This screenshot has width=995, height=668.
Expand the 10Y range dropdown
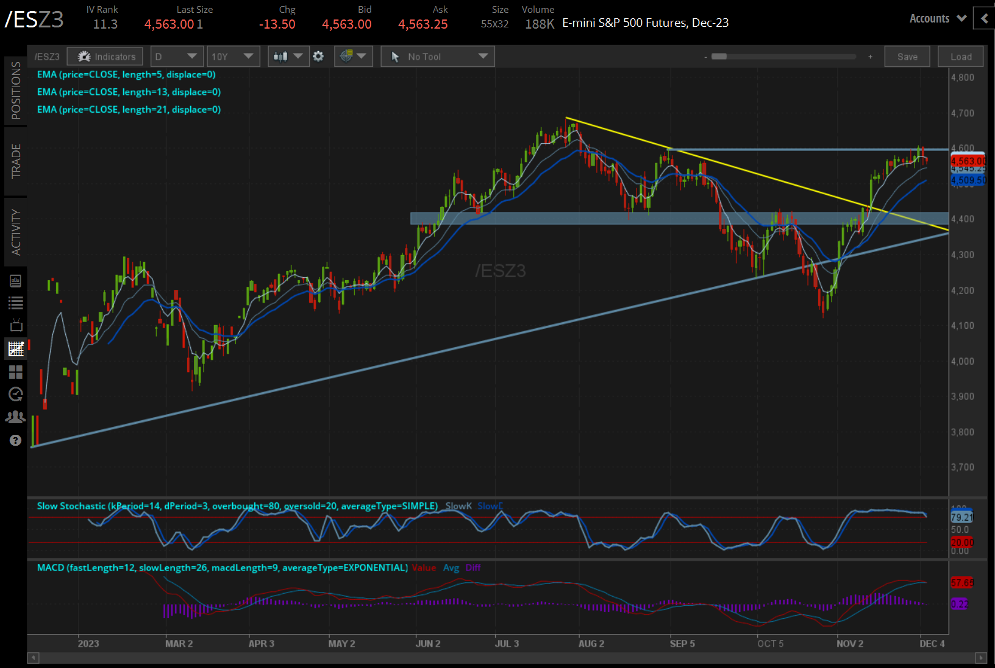pos(233,56)
